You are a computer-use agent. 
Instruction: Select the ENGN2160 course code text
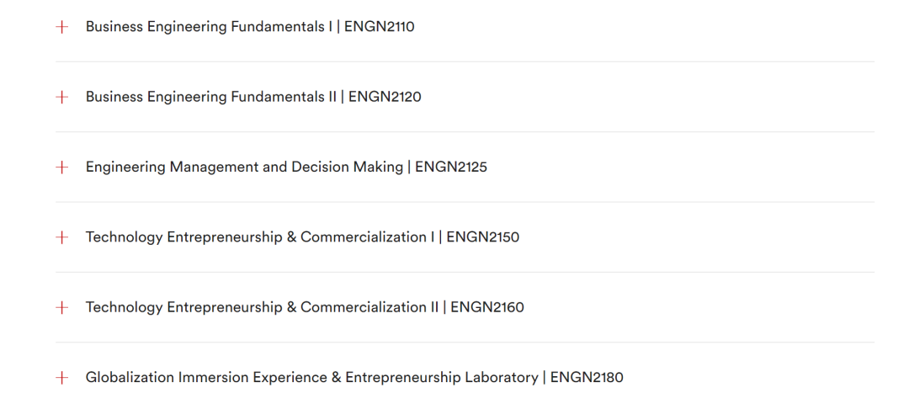[x=487, y=307]
